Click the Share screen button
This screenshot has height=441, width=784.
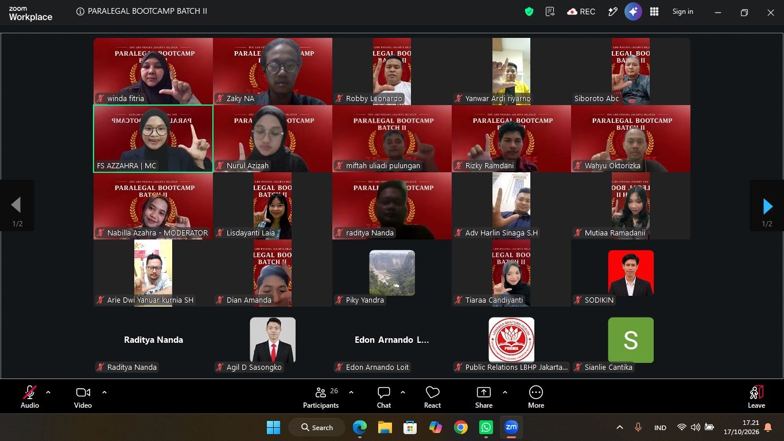[x=484, y=397]
